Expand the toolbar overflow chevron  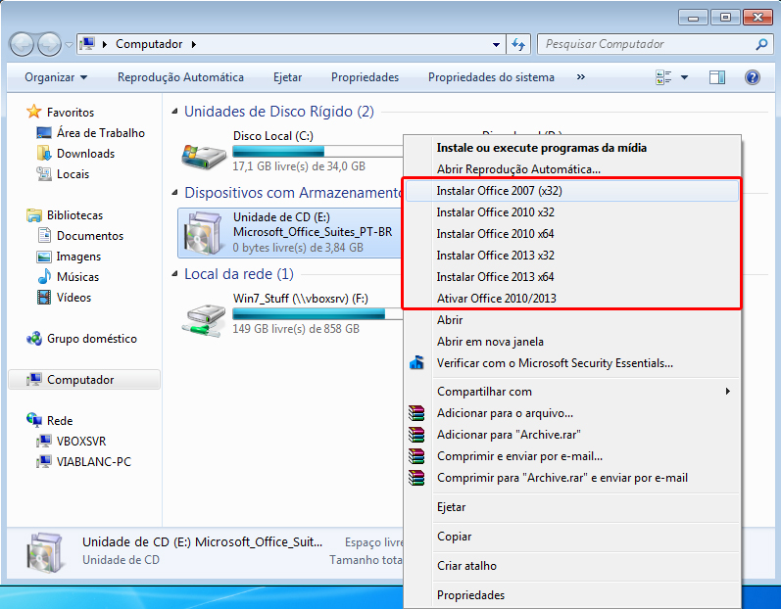click(580, 77)
